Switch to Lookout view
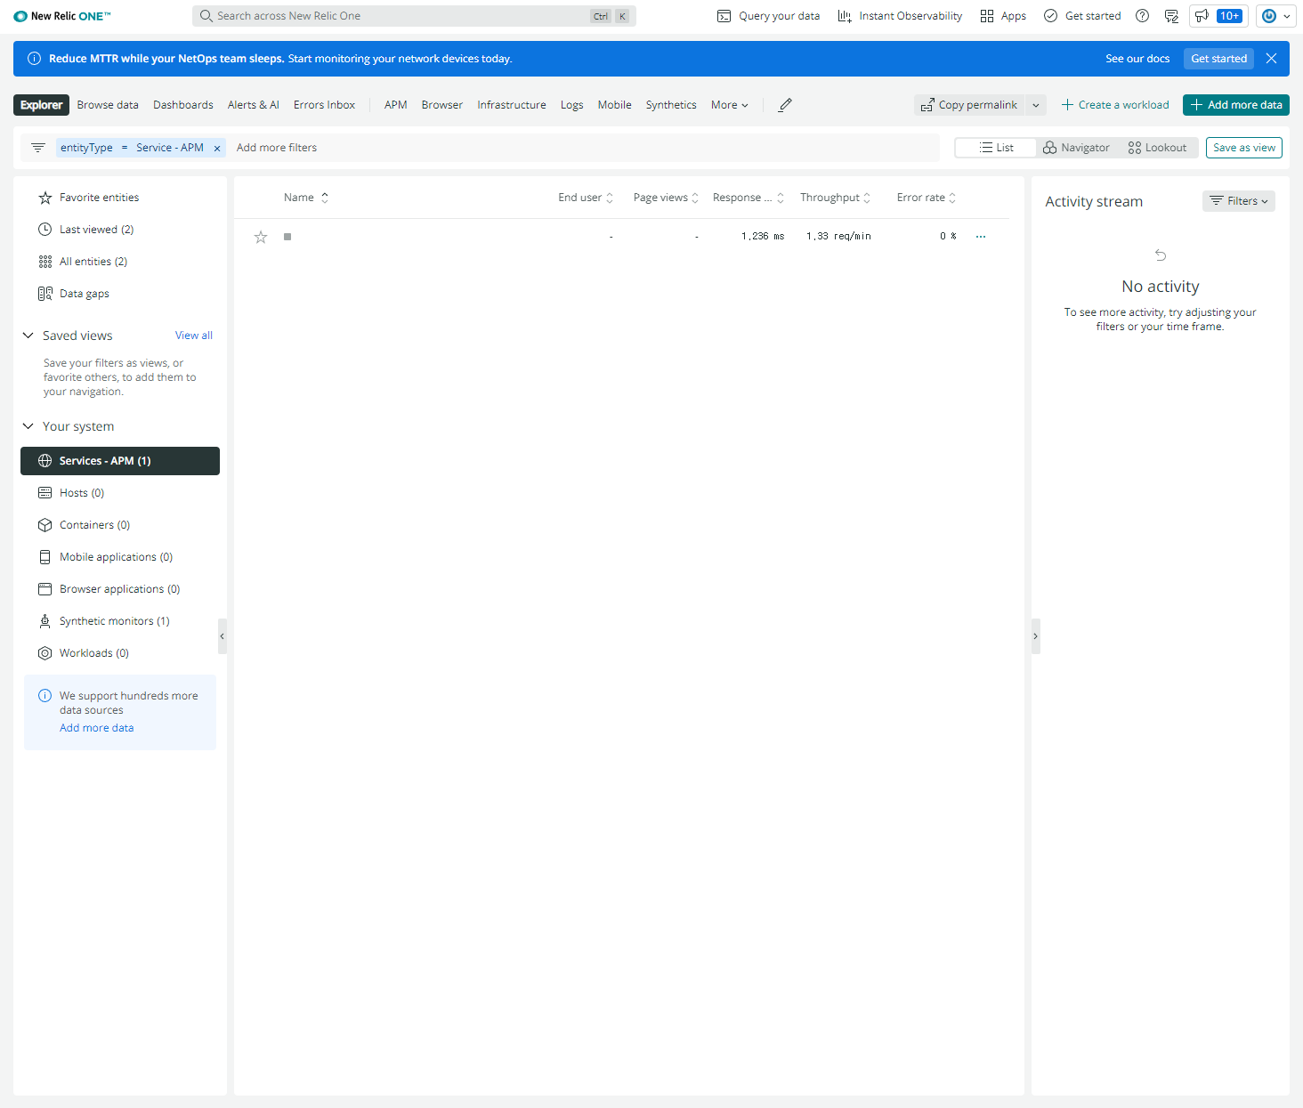This screenshot has width=1303, height=1108. point(1157,148)
